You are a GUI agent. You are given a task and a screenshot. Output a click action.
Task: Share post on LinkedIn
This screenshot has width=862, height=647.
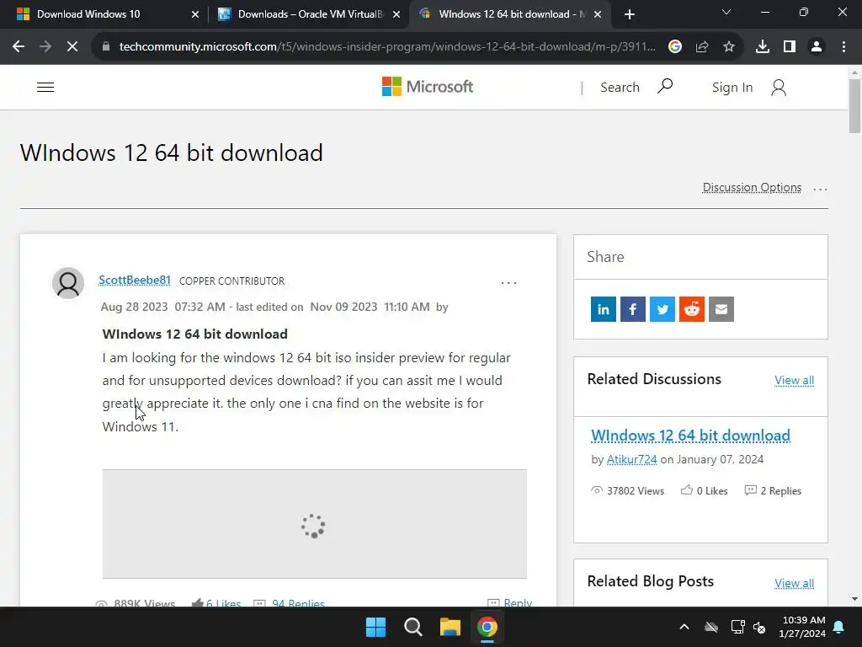click(x=603, y=309)
